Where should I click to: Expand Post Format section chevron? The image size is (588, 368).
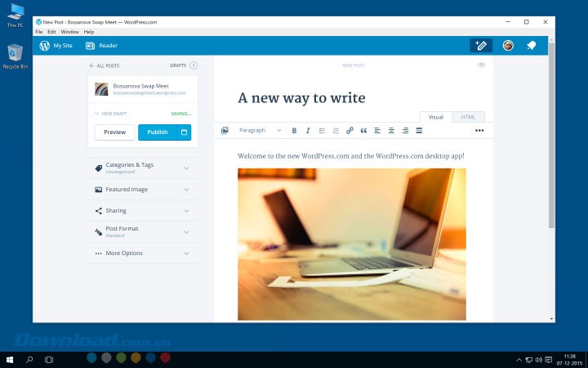tap(186, 232)
